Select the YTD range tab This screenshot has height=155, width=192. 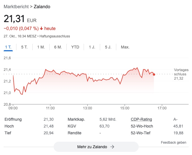pyautogui.click(x=75, y=47)
